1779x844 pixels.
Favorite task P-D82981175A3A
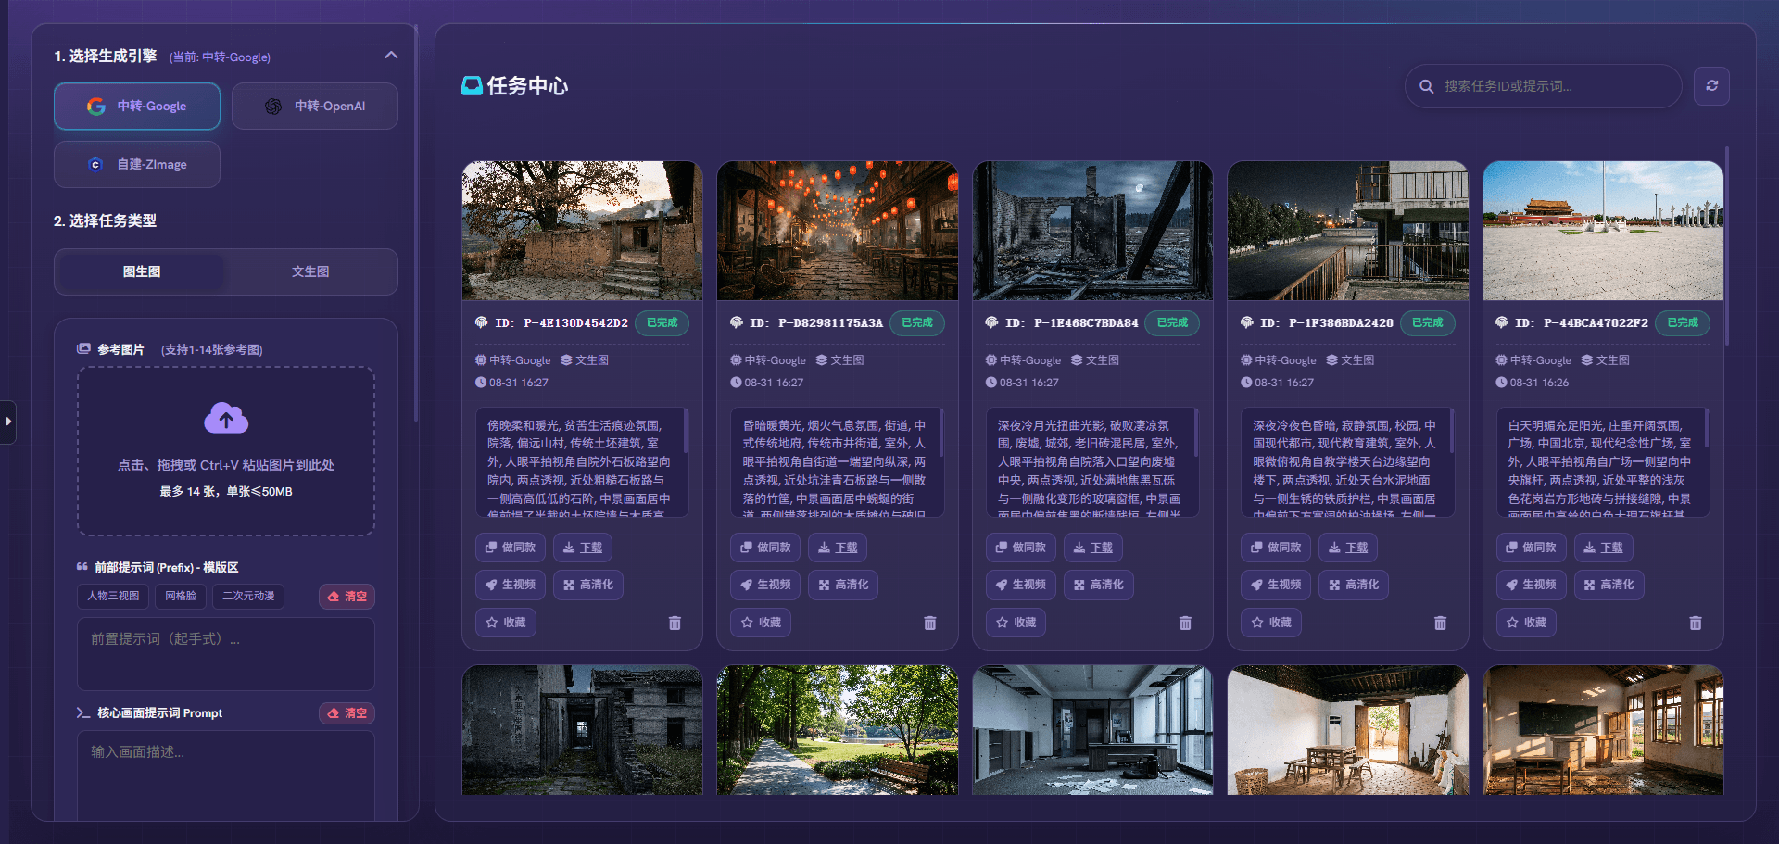761,623
